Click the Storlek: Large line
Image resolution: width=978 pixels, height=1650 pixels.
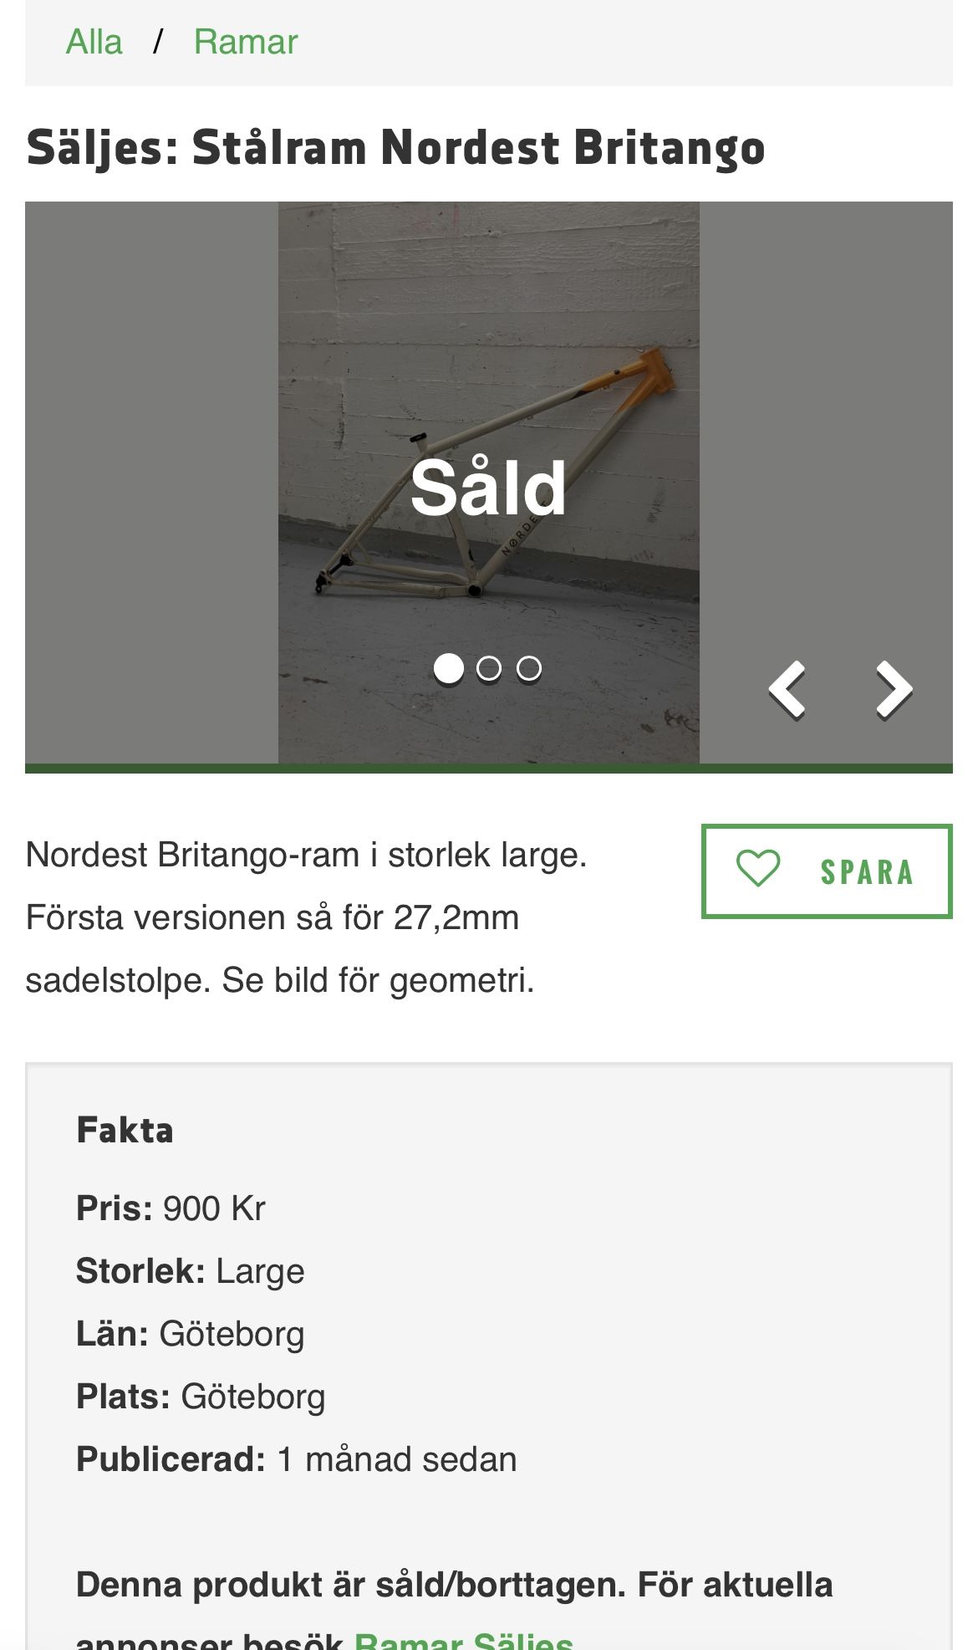pos(191,1271)
